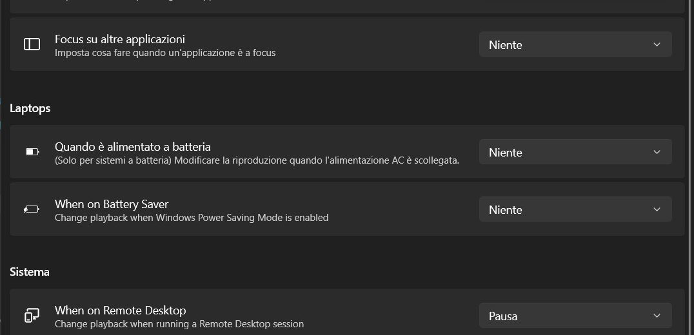Open the Quando è alimentato a batteria dropdown
This screenshot has height=335, width=694.
(x=575, y=152)
